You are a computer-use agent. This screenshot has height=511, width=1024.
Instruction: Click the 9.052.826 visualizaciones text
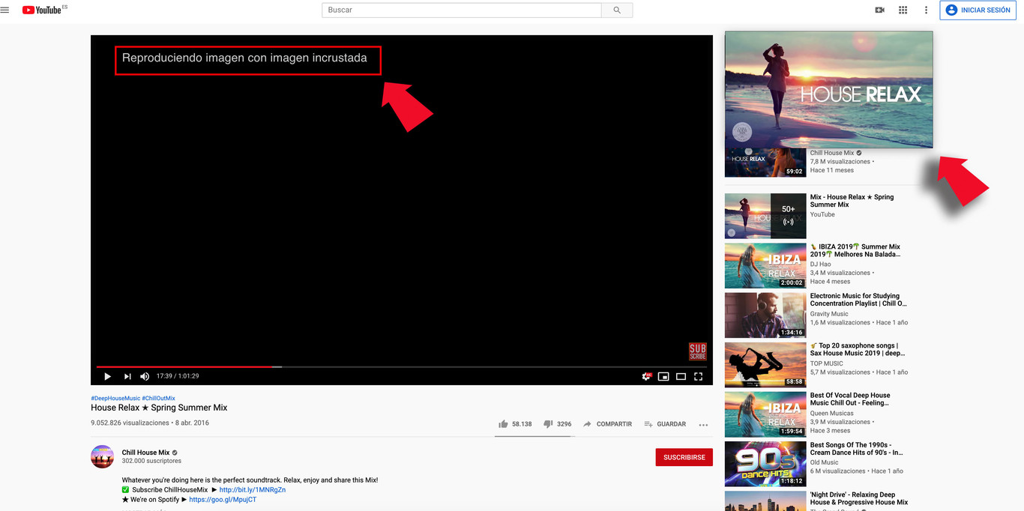coord(130,423)
